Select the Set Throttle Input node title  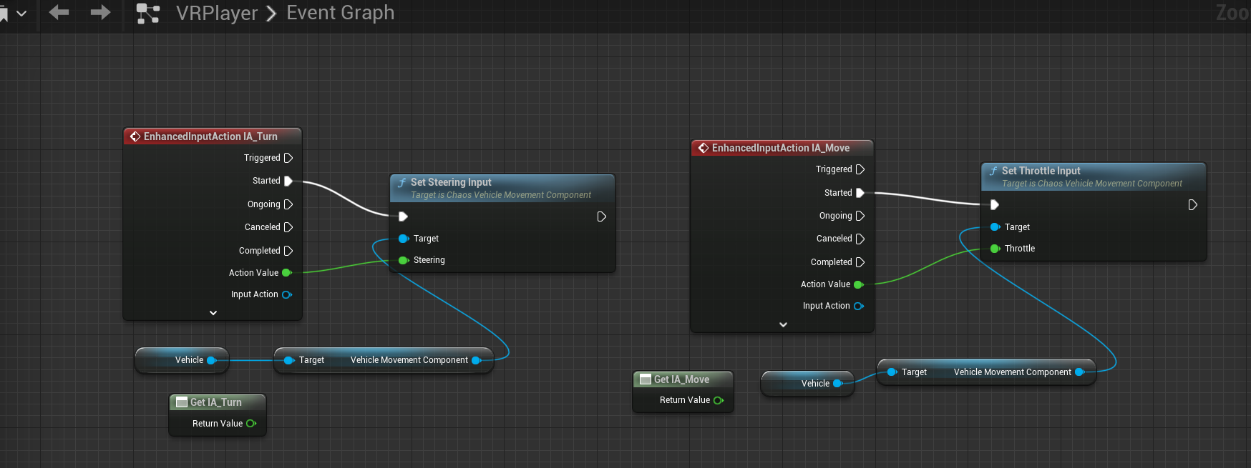(x=1041, y=171)
